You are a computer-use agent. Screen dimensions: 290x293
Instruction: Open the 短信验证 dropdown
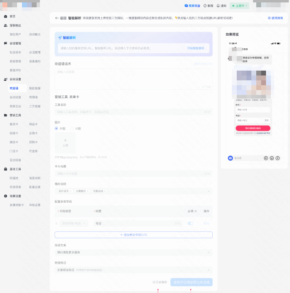(x=133, y=270)
